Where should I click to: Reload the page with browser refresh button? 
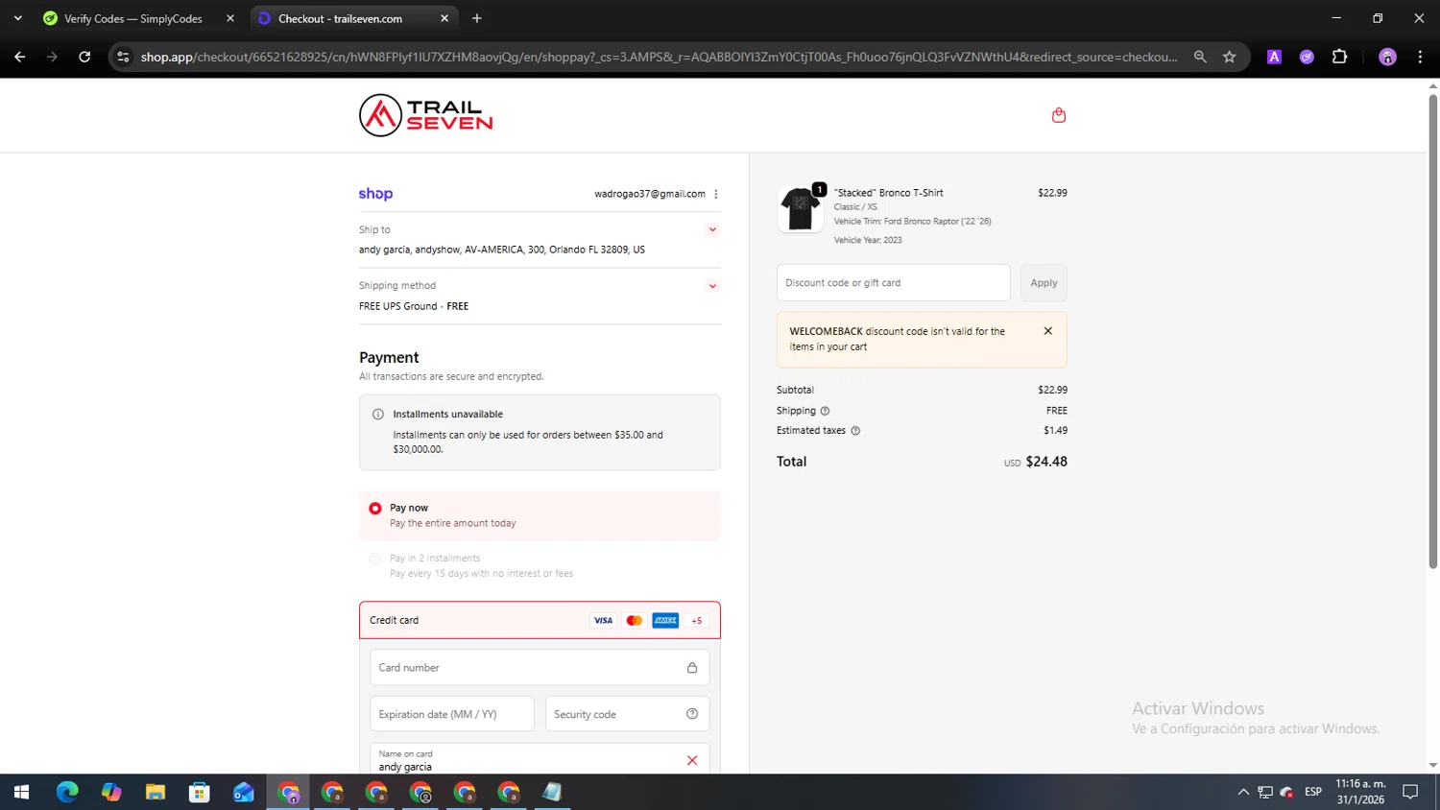84,57
